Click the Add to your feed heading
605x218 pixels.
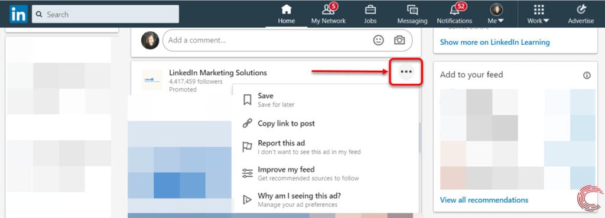[x=471, y=75]
